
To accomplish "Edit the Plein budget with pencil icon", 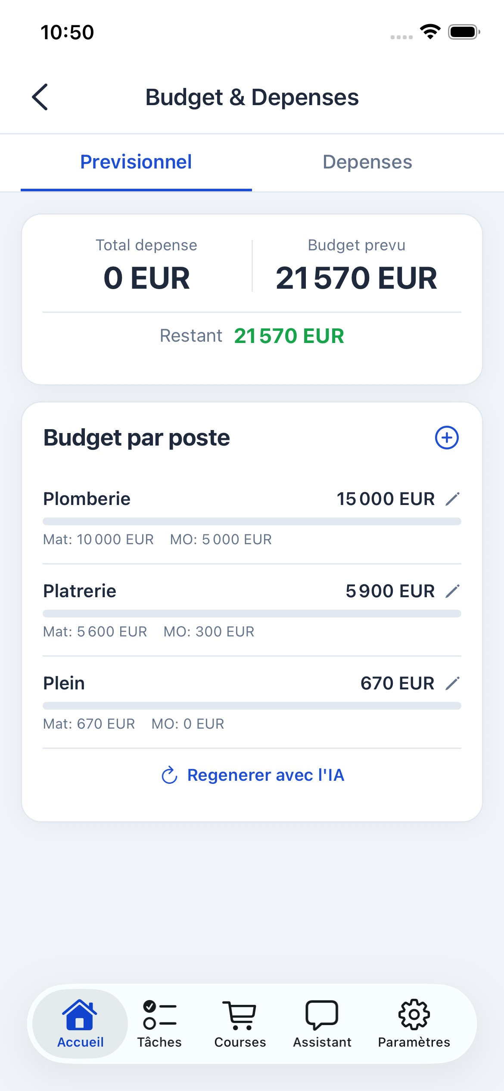I will (x=452, y=683).
